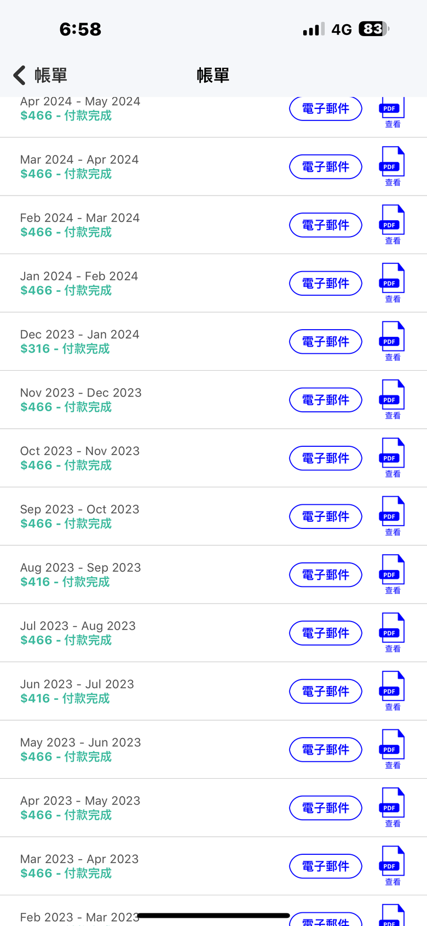View the Jan 2024 - Feb 2024 PDF
The width and height of the screenshot is (427, 926).
(x=392, y=283)
